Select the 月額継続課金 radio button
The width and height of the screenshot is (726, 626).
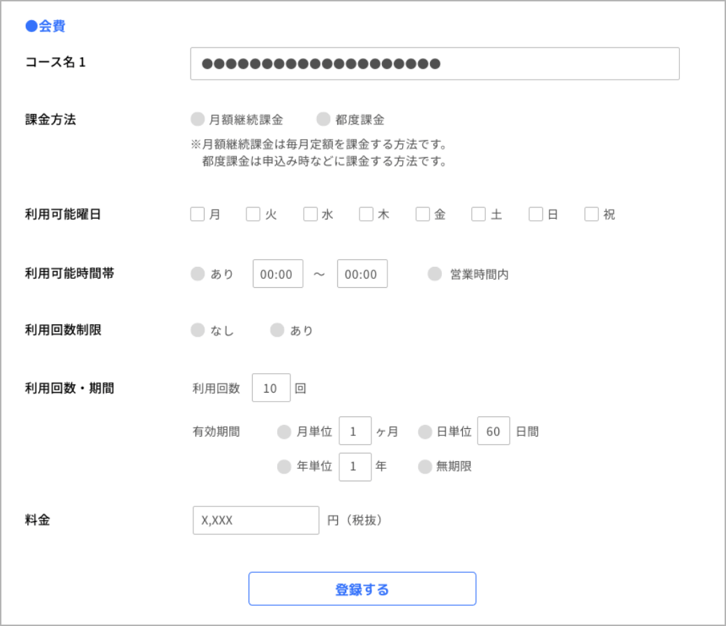pos(198,119)
